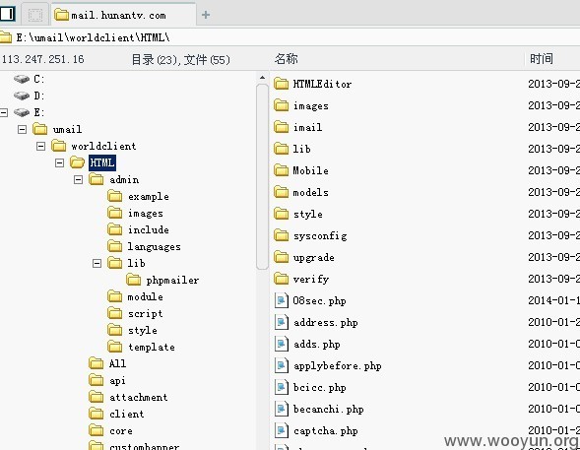
Task: Click the applybefore.php file icon
Action: point(281,365)
